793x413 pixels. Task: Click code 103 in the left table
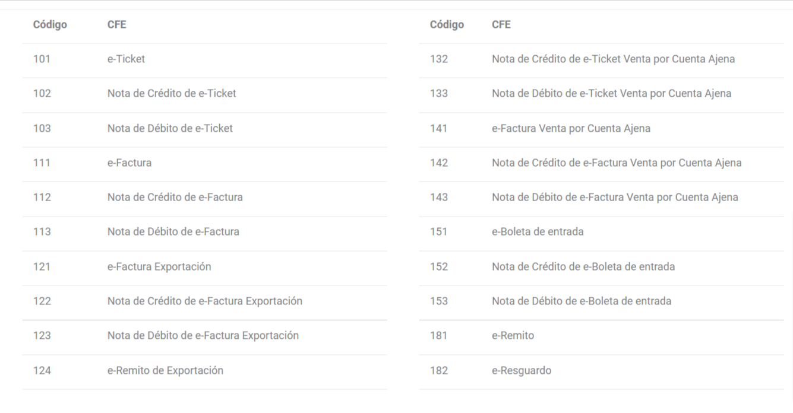click(x=42, y=128)
